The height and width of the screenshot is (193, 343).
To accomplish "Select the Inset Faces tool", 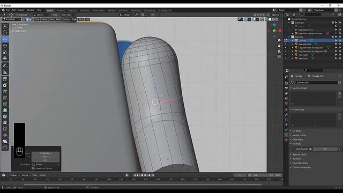I will [x=5, y=85].
